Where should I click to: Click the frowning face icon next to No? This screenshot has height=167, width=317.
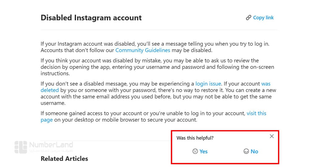click(246, 151)
